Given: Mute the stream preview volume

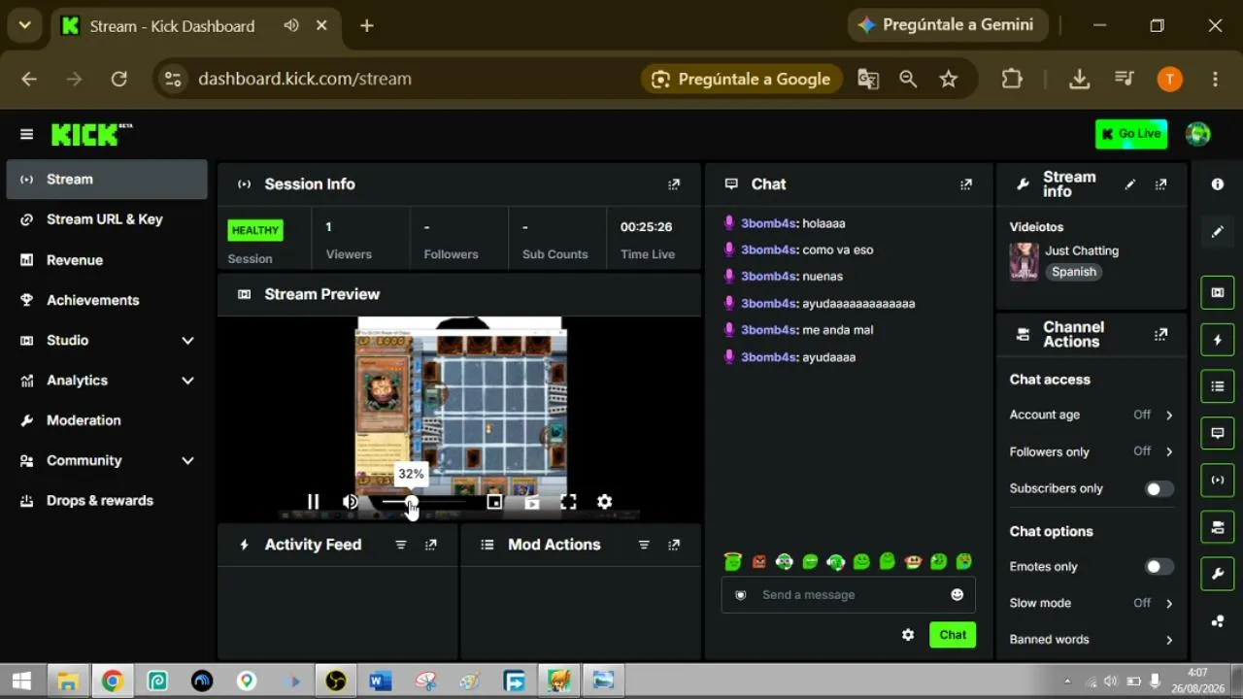Looking at the screenshot, I should click(x=351, y=502).
